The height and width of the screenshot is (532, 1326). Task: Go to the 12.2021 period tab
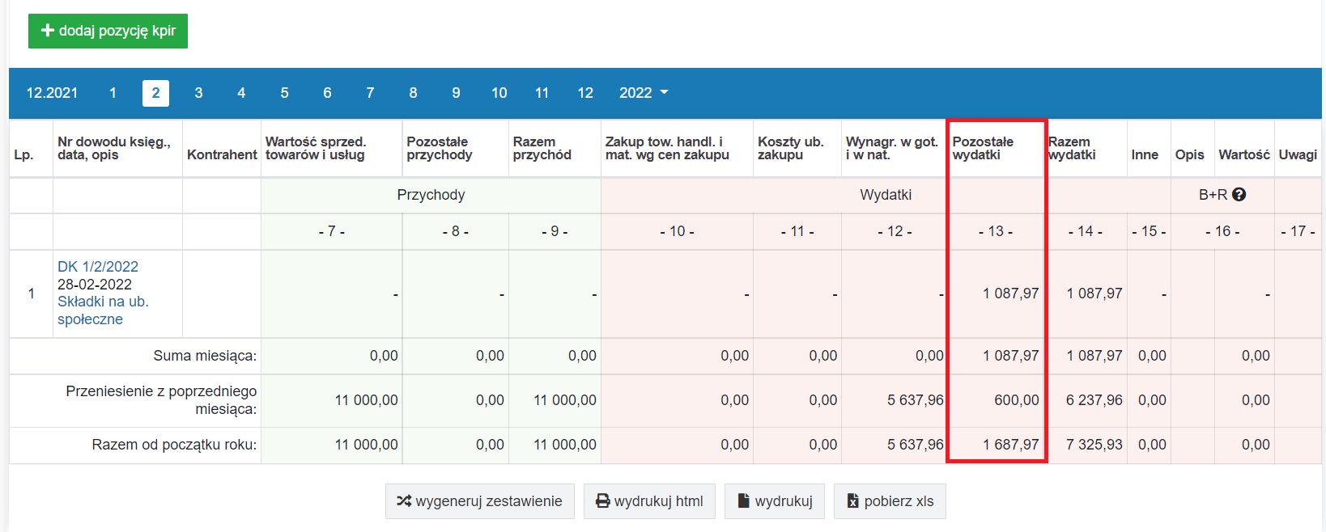click(x=52, y=93)
